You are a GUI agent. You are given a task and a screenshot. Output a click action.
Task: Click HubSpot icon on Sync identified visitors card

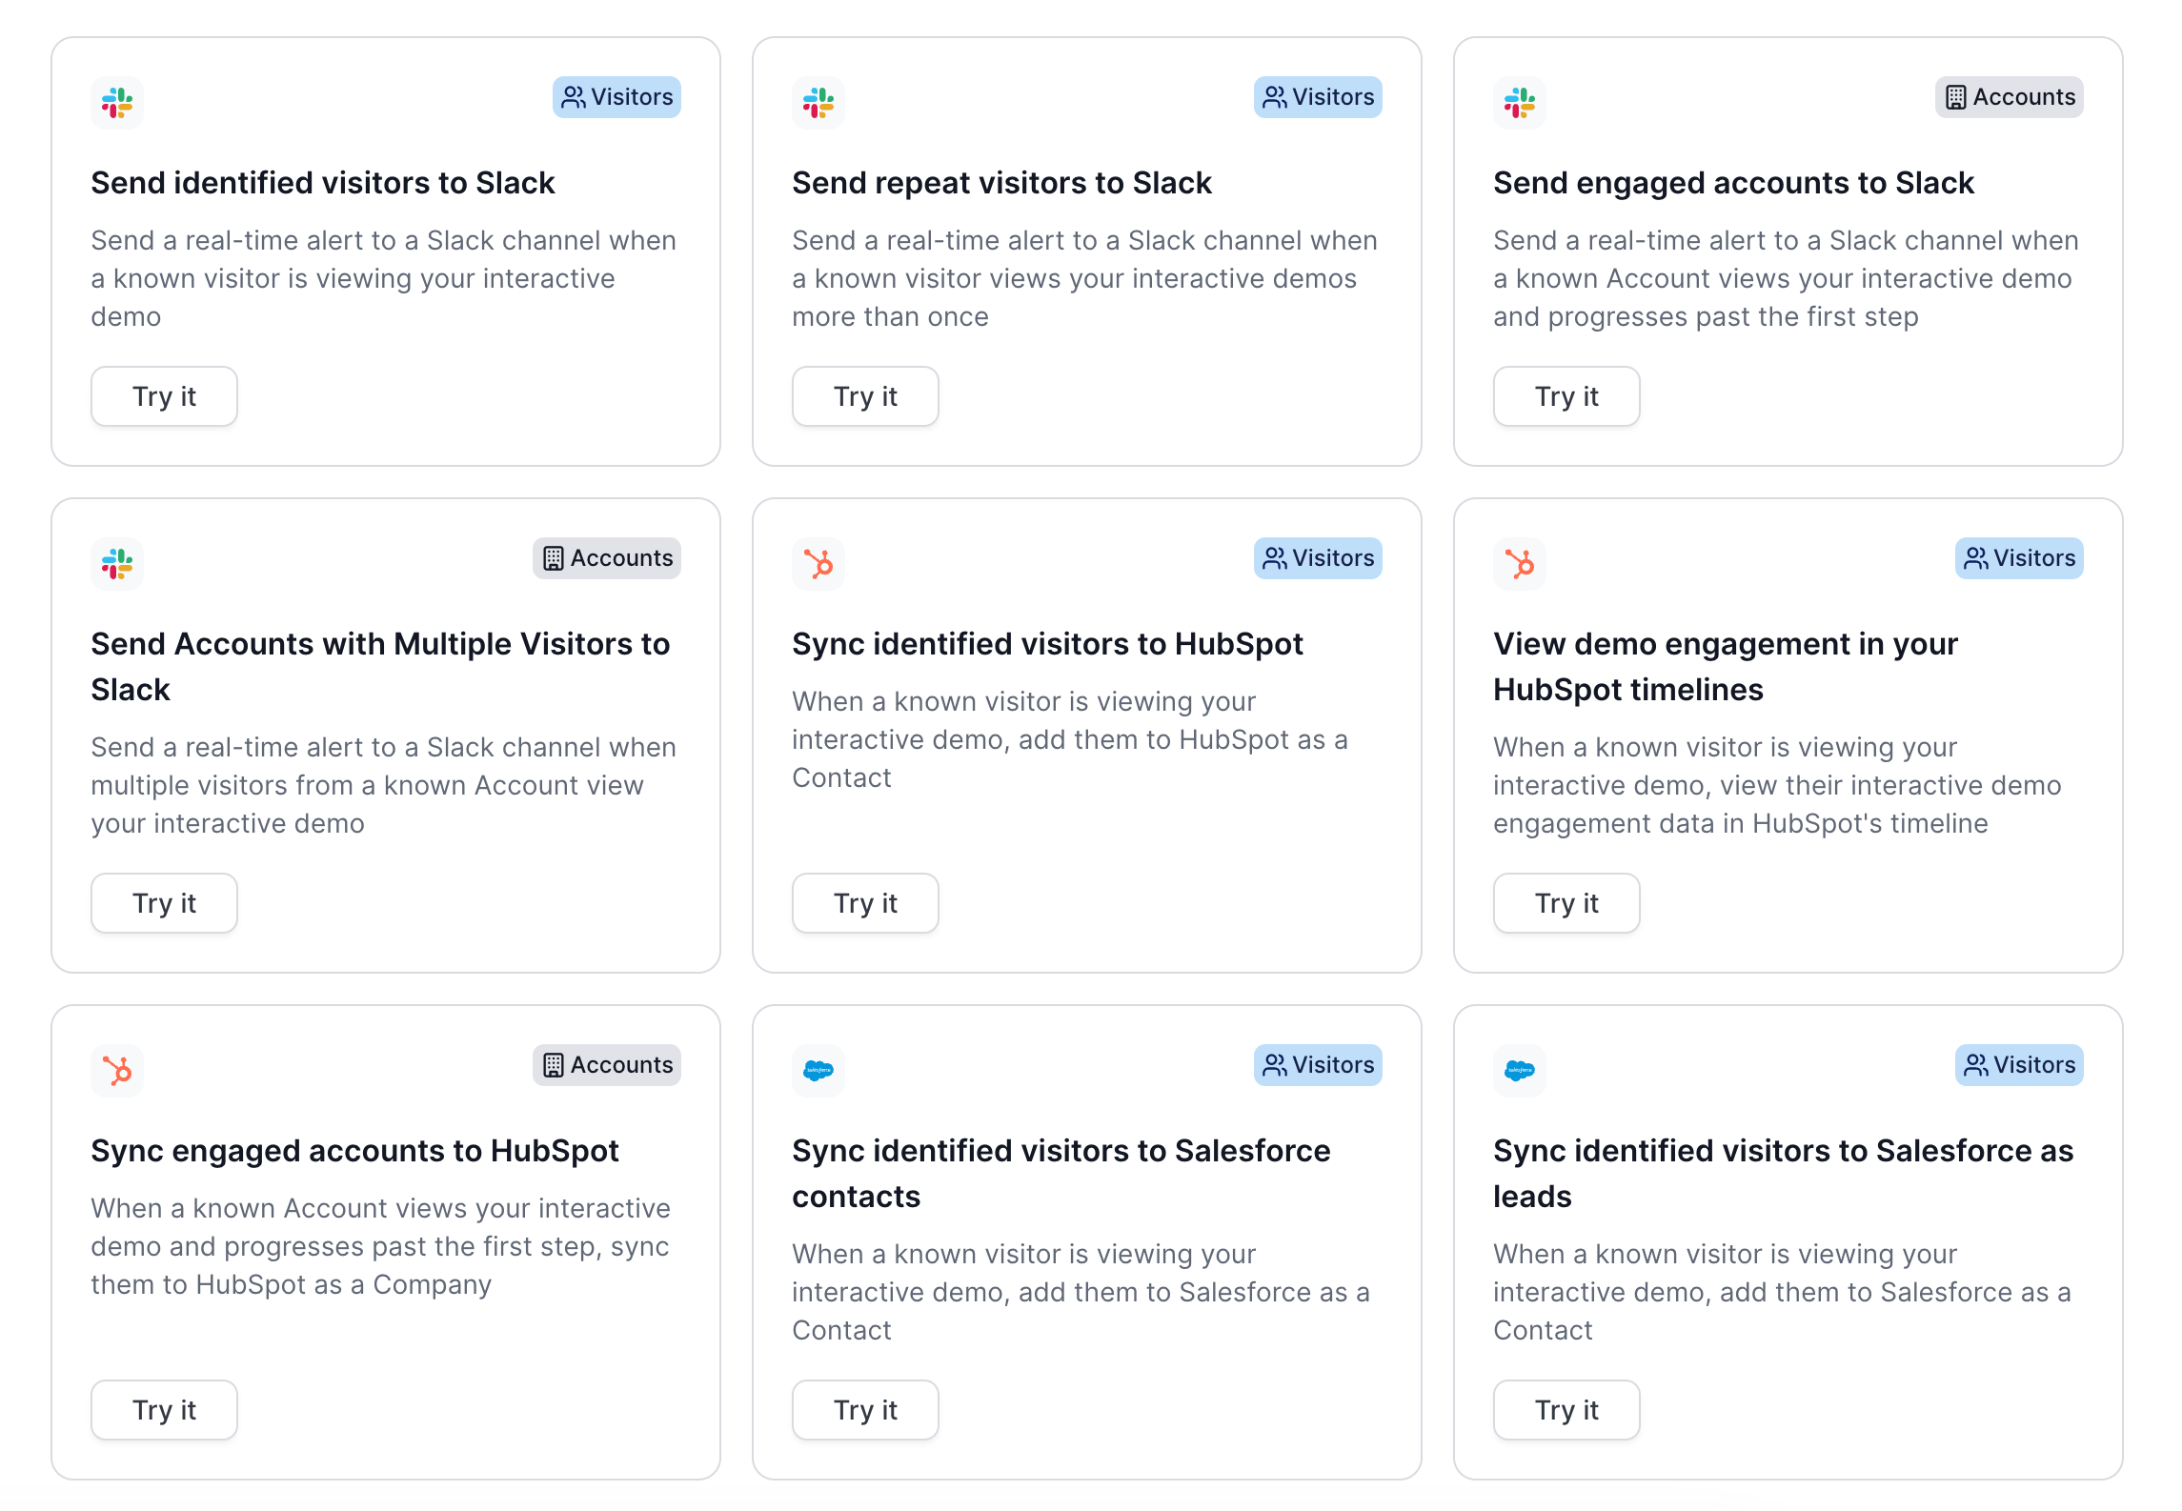818,563
